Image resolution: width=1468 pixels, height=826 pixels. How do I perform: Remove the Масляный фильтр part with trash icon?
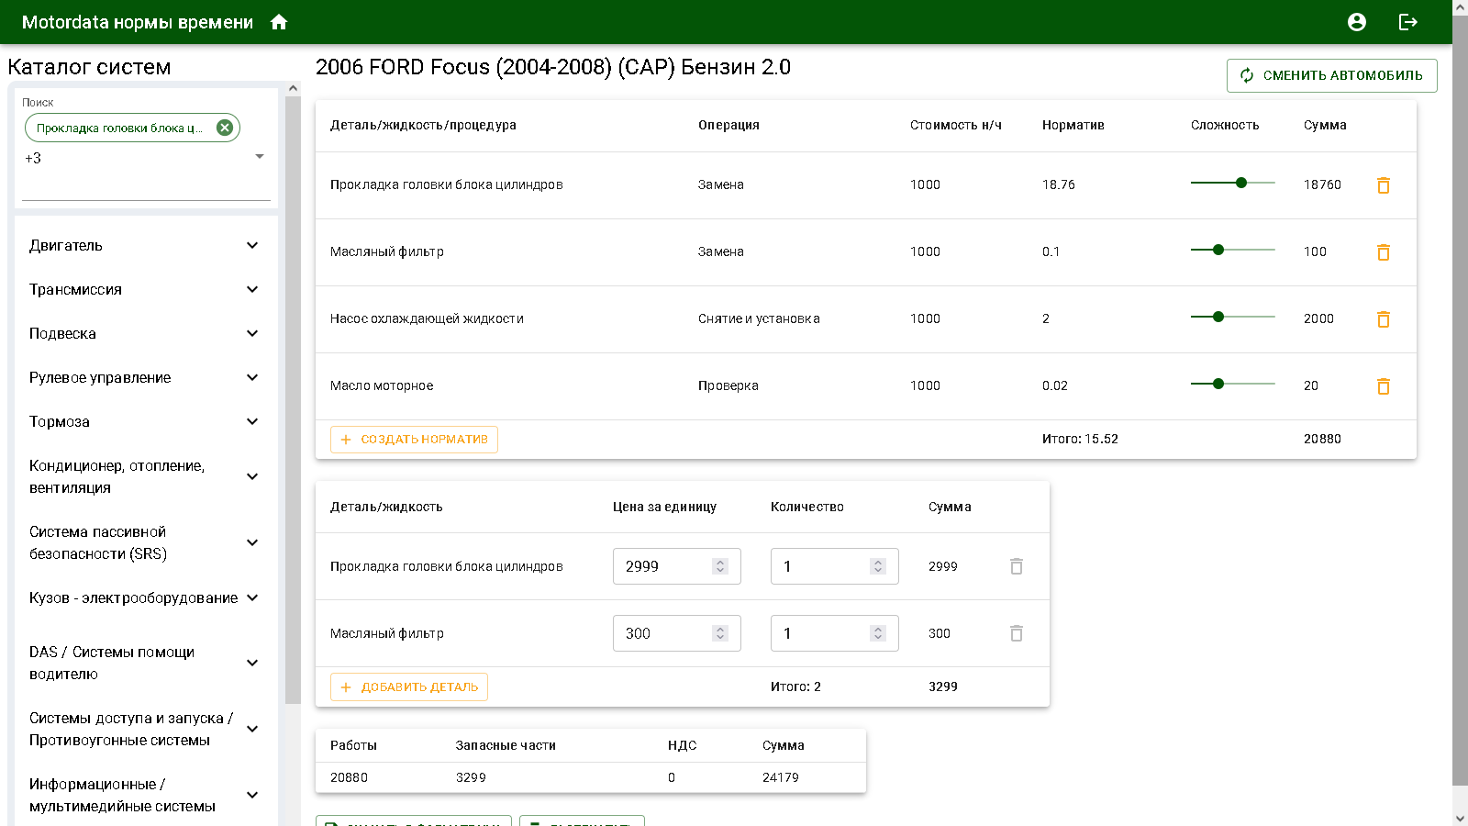click(x=1016, y=633)
